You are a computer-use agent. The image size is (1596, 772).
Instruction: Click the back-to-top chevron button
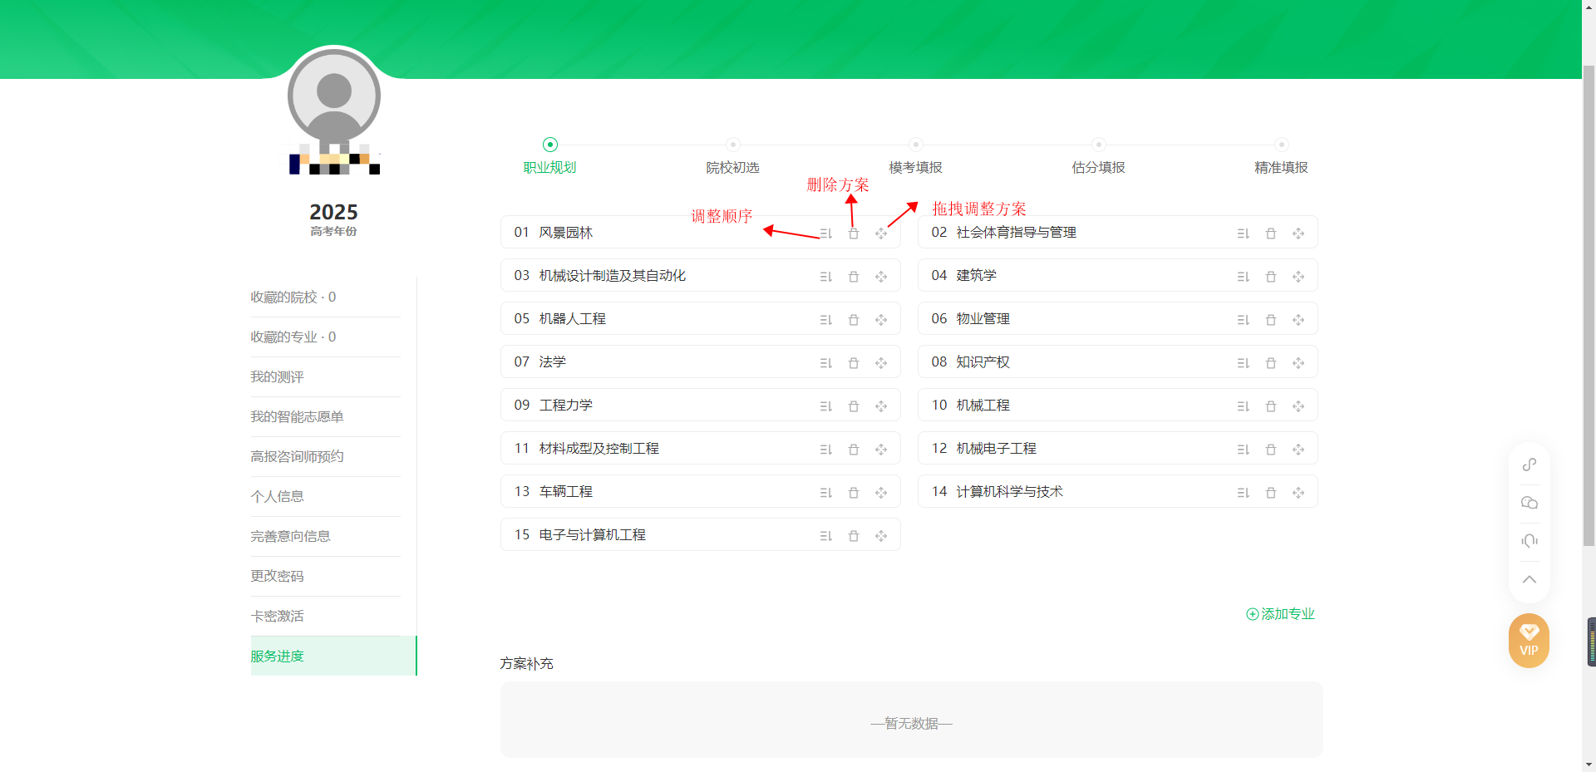[1529, 579]
